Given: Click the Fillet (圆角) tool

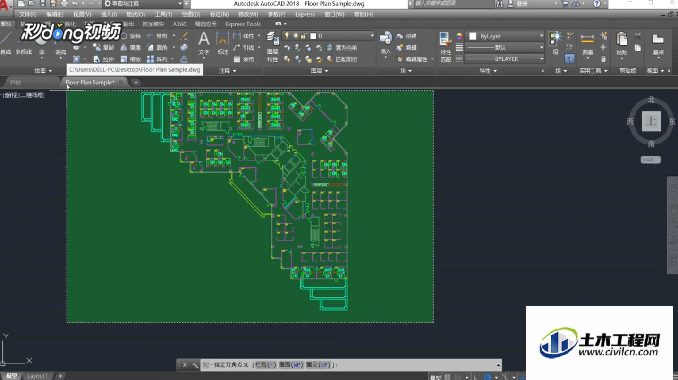Looking at the screenshot, I should 157,48.
